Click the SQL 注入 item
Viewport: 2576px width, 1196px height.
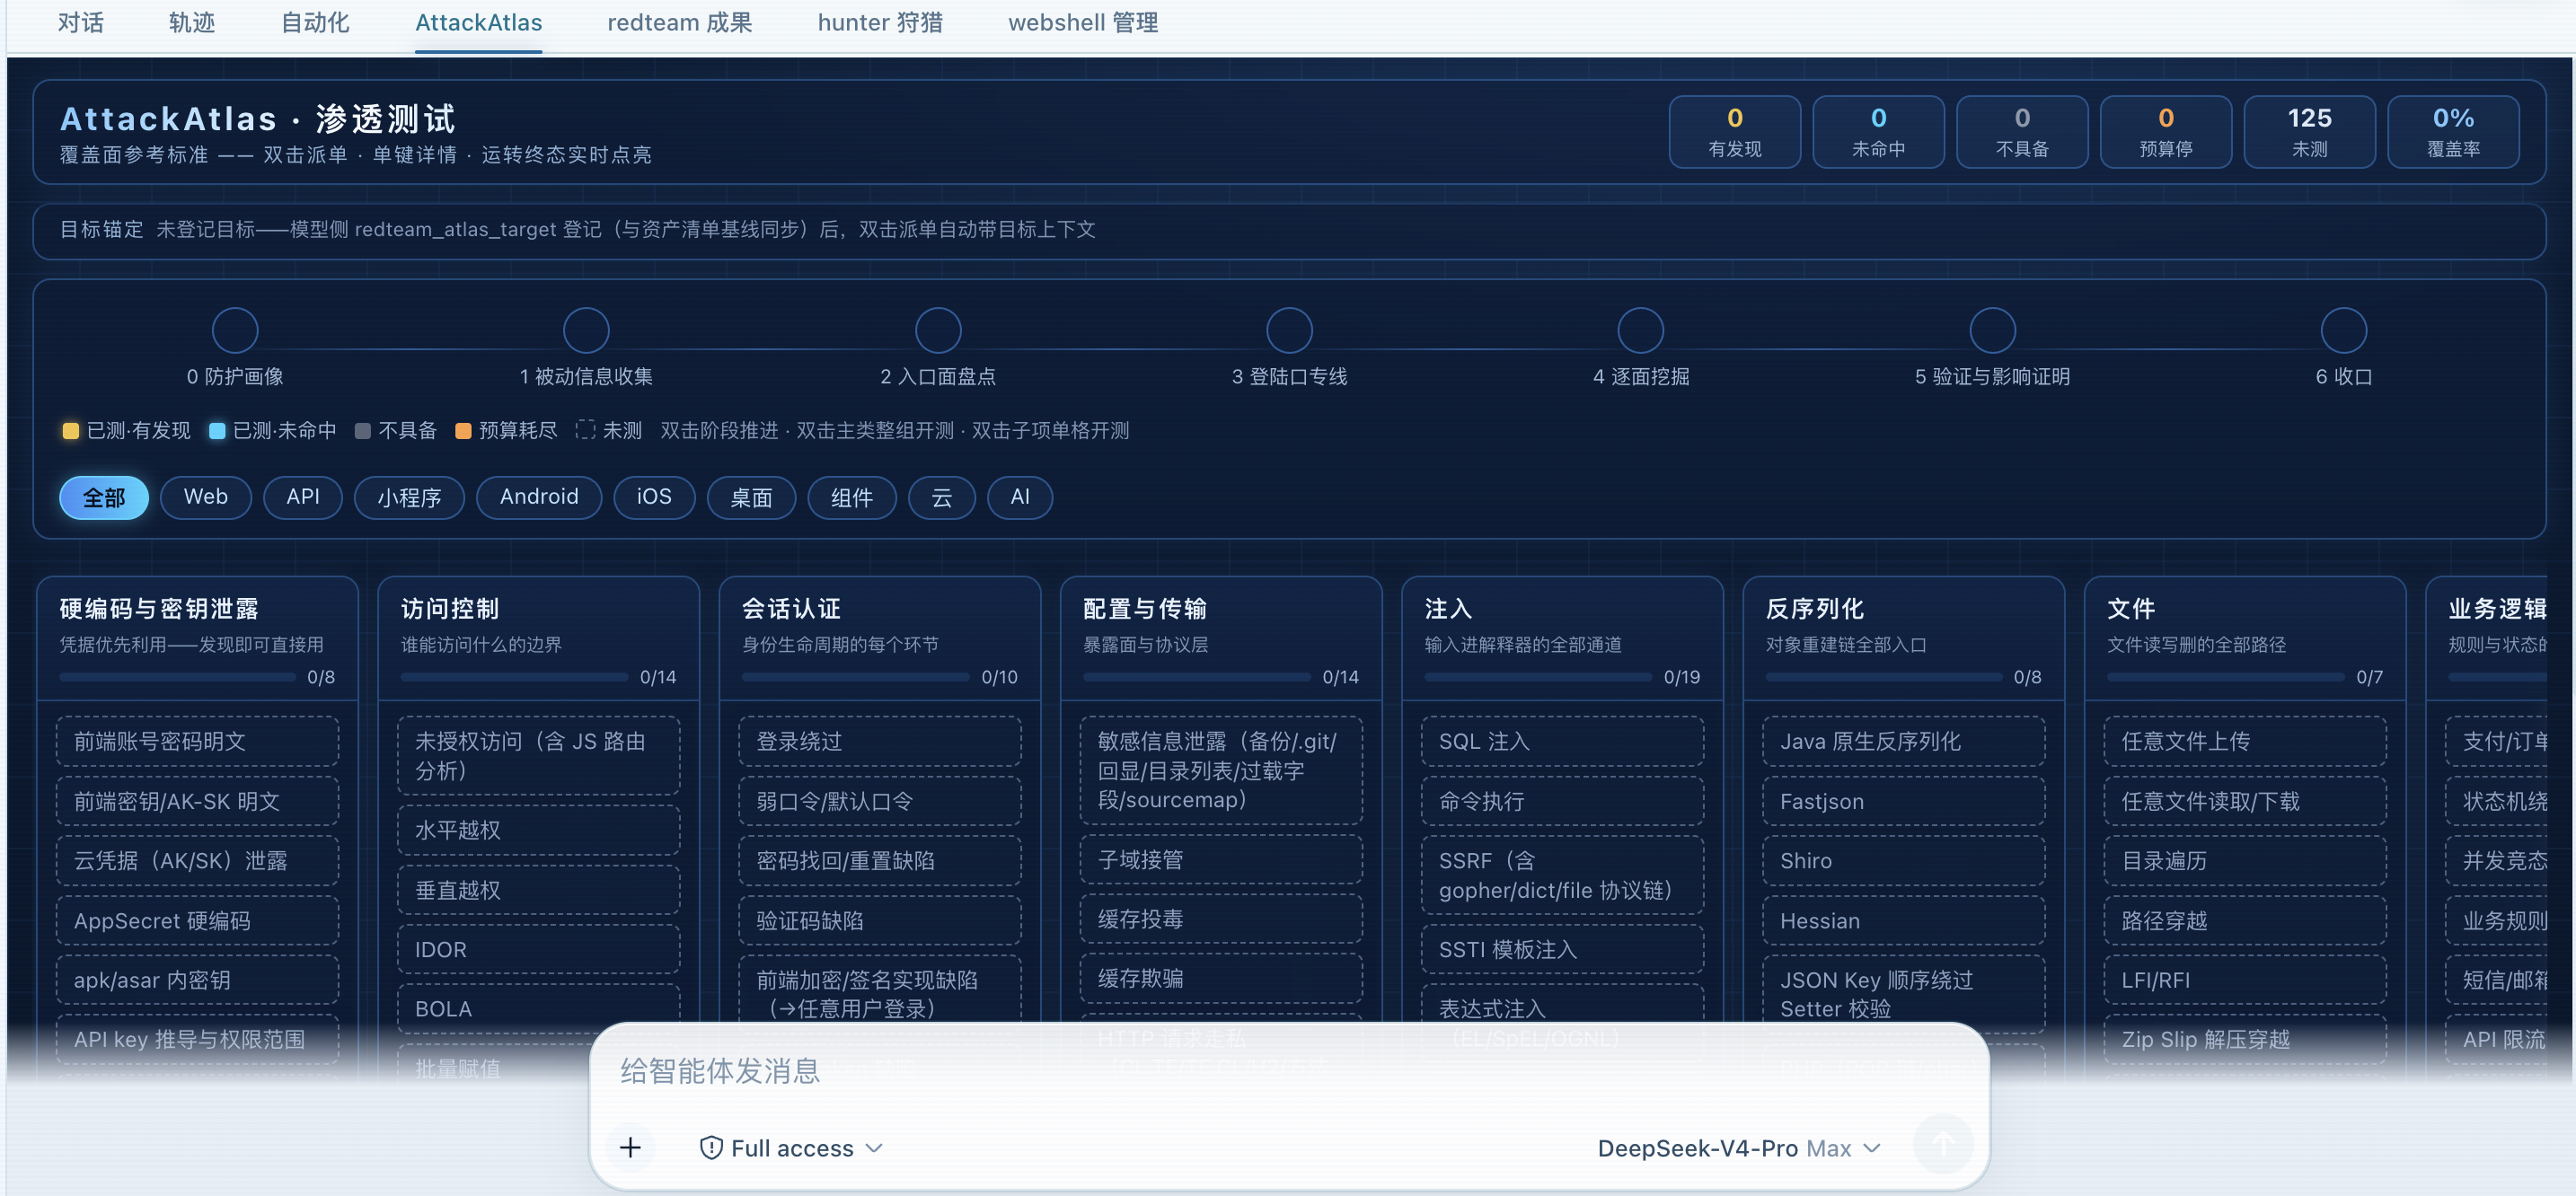[1563, 741]
